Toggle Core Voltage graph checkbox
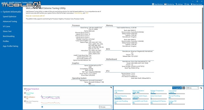Image resolution: width=204 pixels, height=110 pixels. click(25, 93)
